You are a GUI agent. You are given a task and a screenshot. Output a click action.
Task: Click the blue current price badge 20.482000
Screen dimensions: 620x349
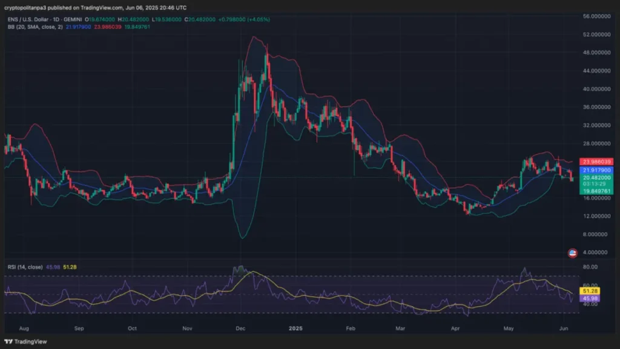596,177
